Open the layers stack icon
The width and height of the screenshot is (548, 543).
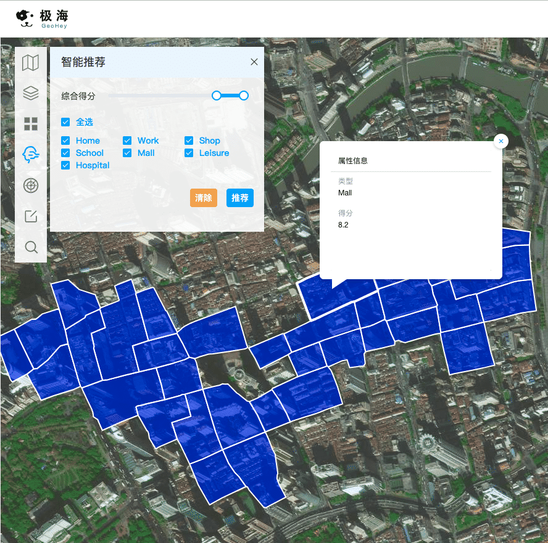[30, 93]
